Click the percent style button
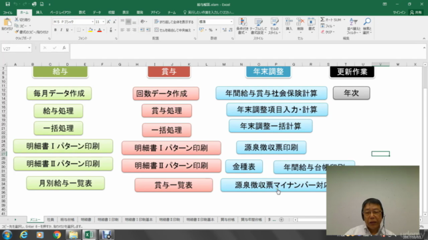428x240 pixels. [211, 30]
